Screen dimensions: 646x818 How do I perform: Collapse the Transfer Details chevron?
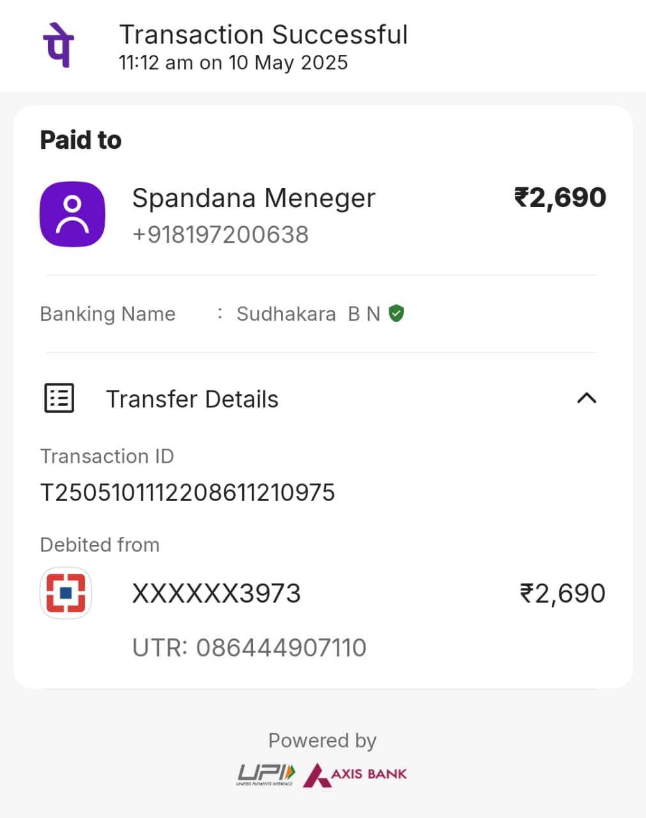[586, 398]
